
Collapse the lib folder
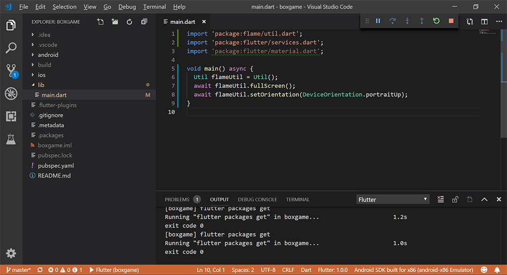(x=41, y=85)
